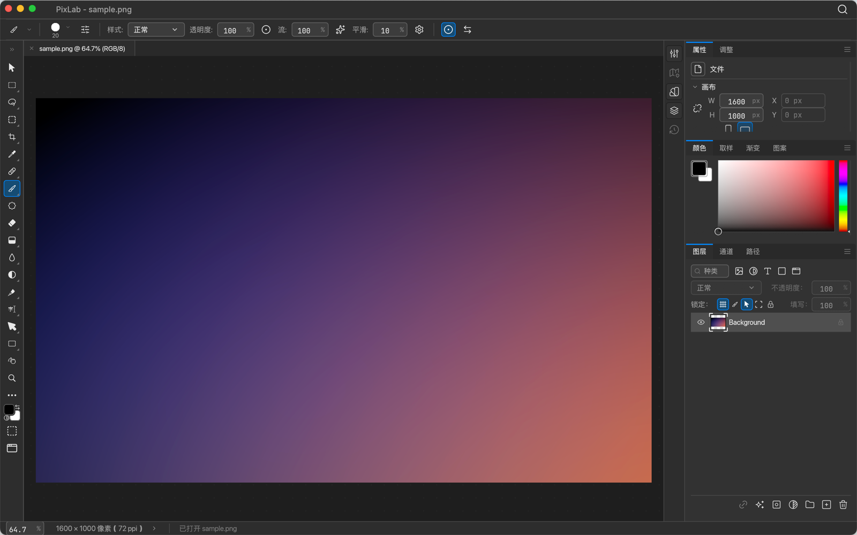857x535 pixels.
Task: Select the Move tool
Action: pos(12,68)
